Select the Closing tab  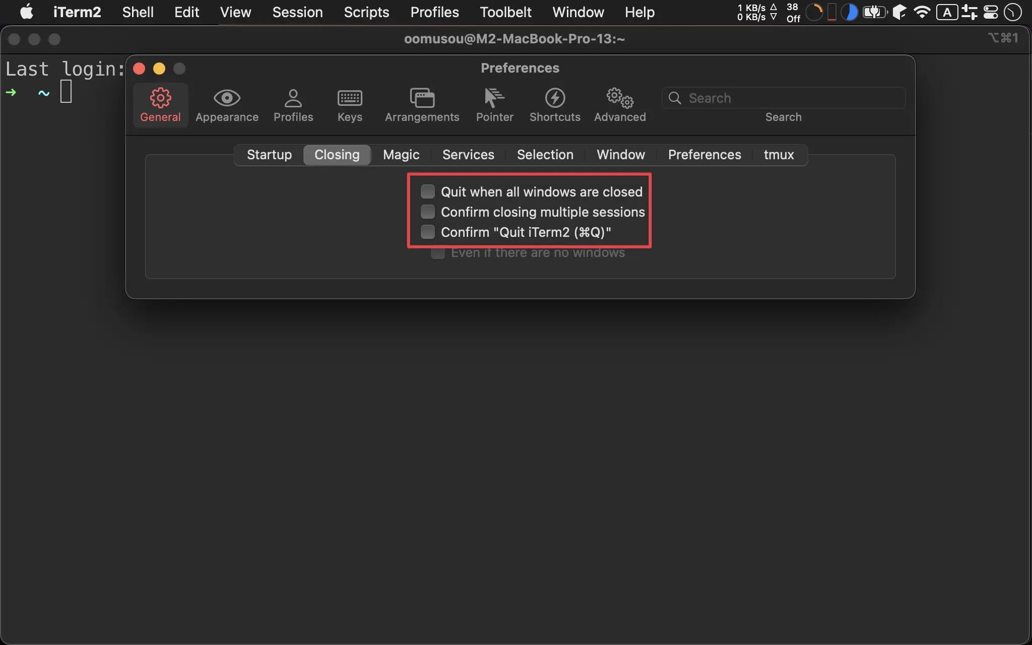click(x=337, y=155)
